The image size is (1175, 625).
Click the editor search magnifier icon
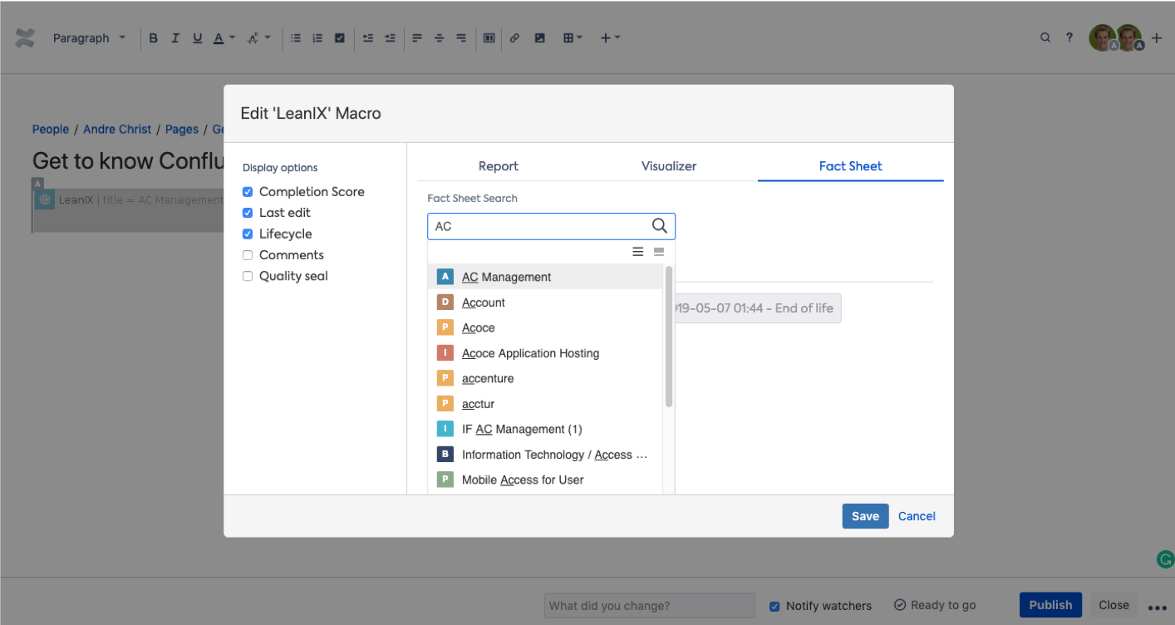[1045, 37]
